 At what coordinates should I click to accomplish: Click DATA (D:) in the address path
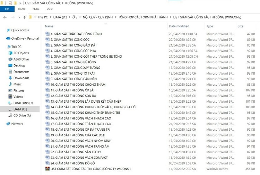(60, 17)
